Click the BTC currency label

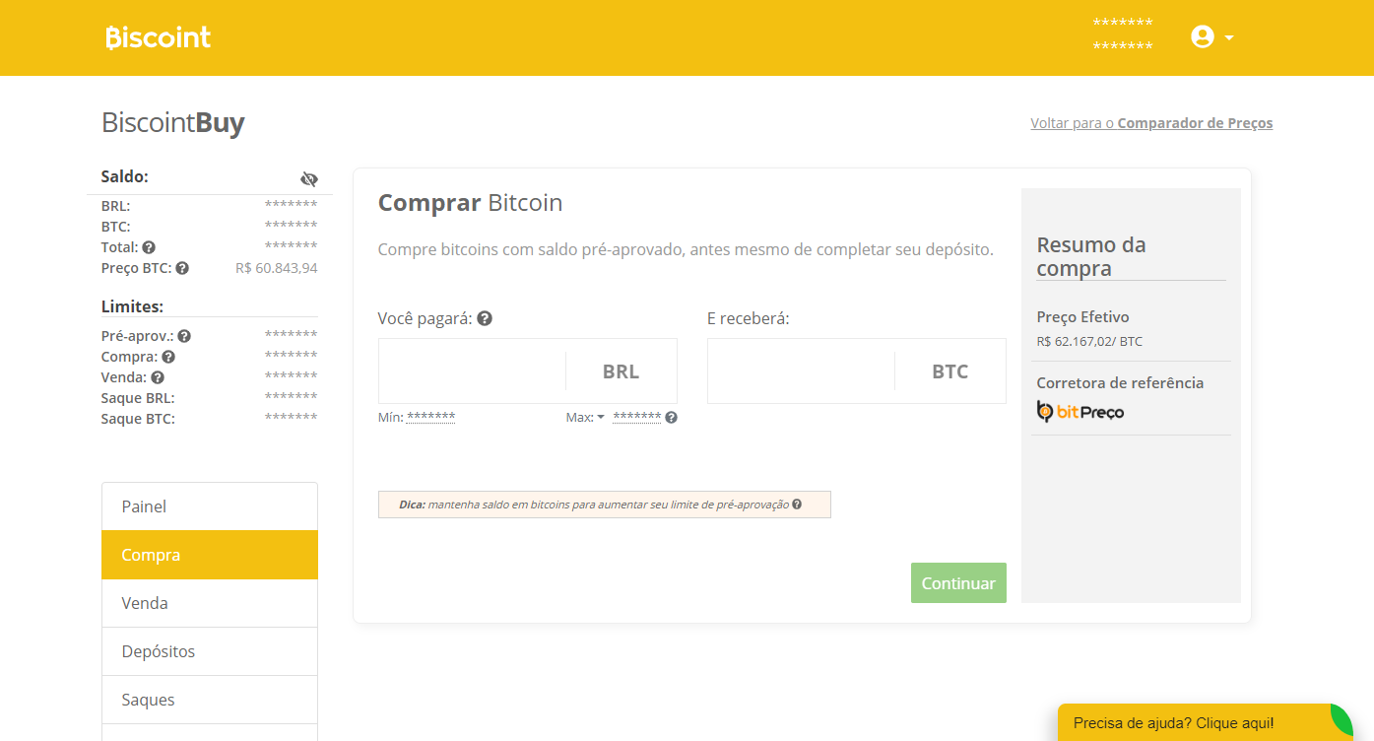click(x=950, y=371)
